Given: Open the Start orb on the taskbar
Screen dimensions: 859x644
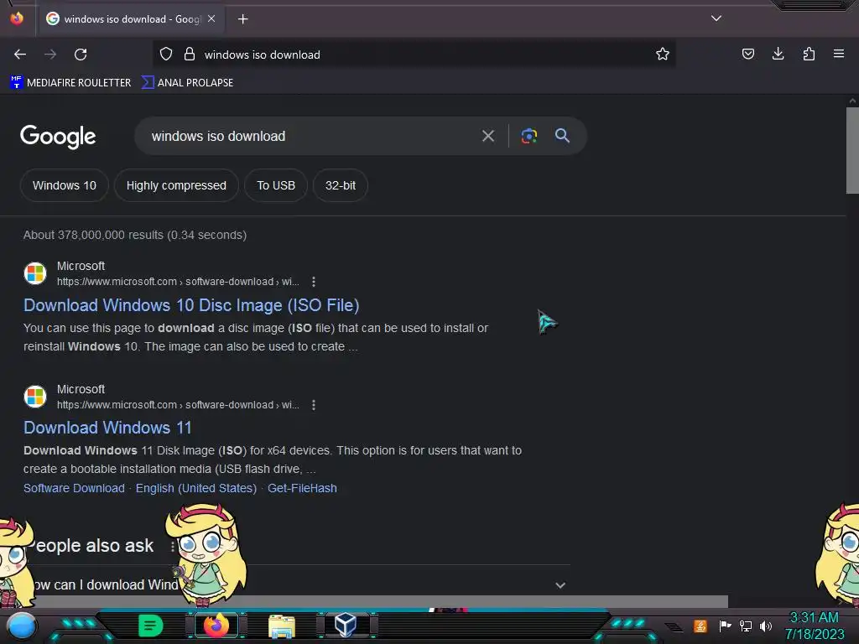Looking at the screenshot, I should click(x=22, y=626).
